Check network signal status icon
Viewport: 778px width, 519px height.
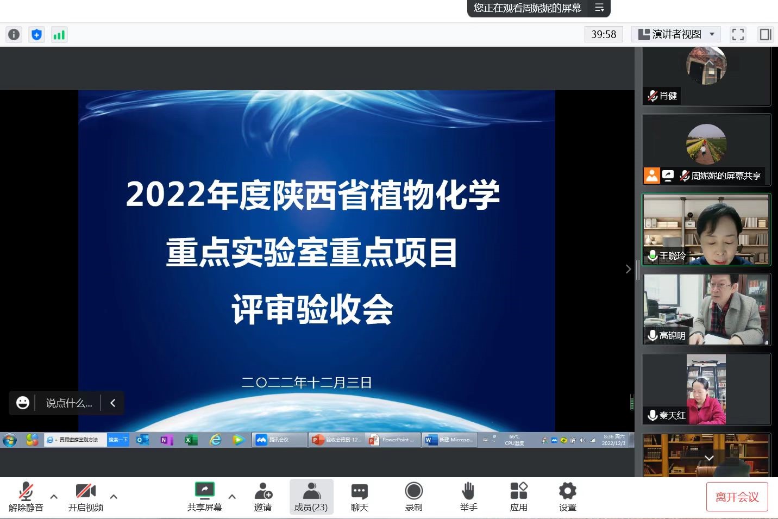(x=59, y=35)
